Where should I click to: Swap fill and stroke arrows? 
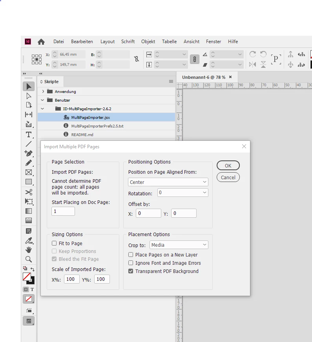point(33,269)
